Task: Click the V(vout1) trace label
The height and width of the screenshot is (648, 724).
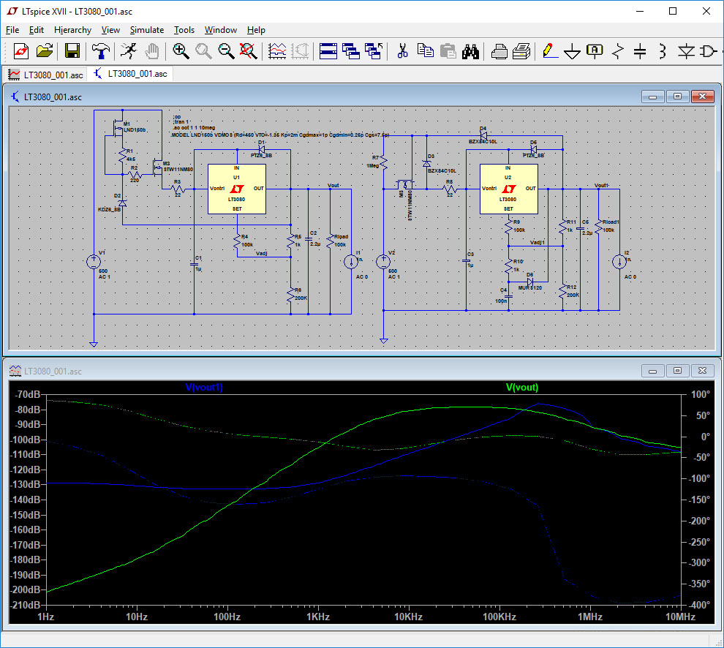Action: point(204,387)
